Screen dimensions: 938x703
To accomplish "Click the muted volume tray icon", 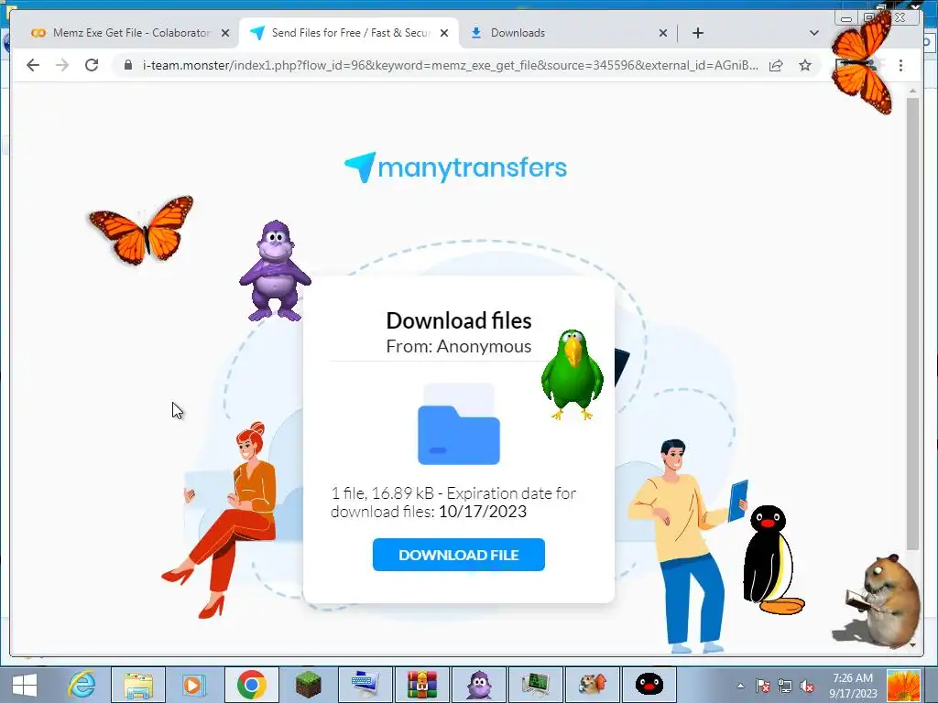I will [x=807, y=686].
